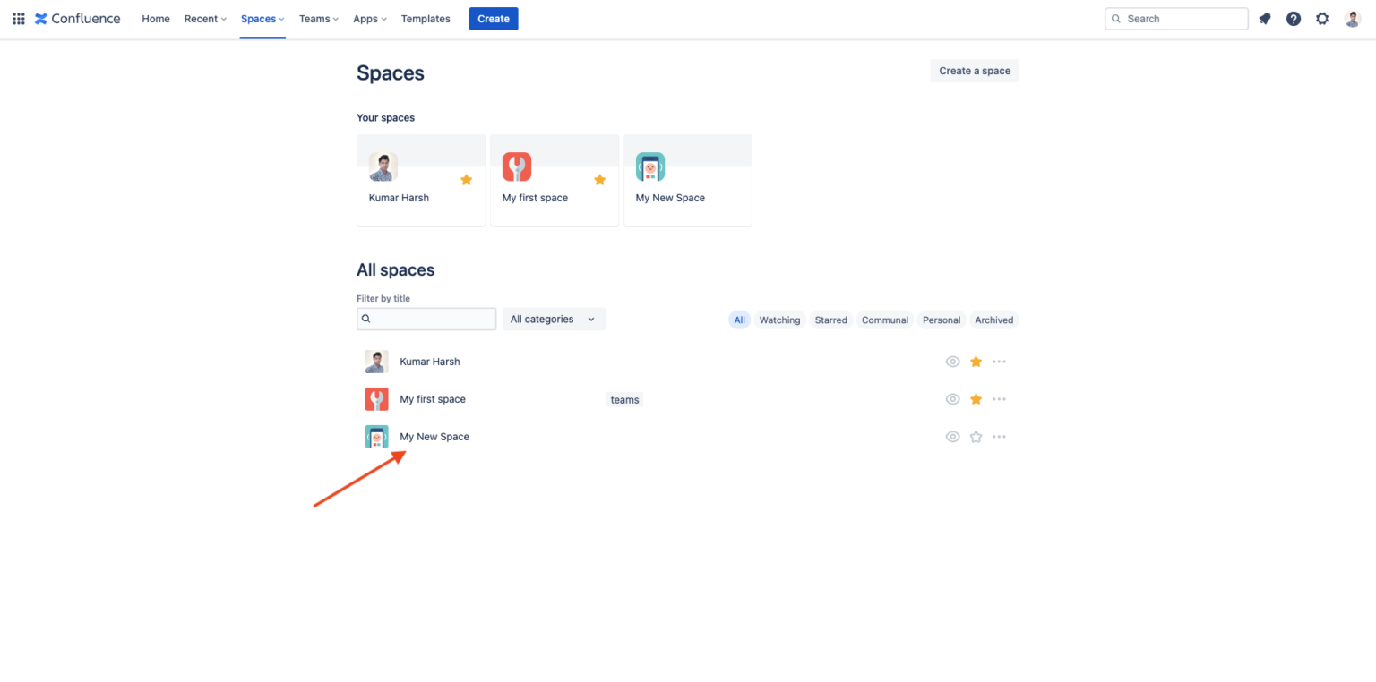Image resolution: width=1376 pixels, height=682 pixels.
Task: Expand the Spaces navigation dropdown
Action: 262,18
